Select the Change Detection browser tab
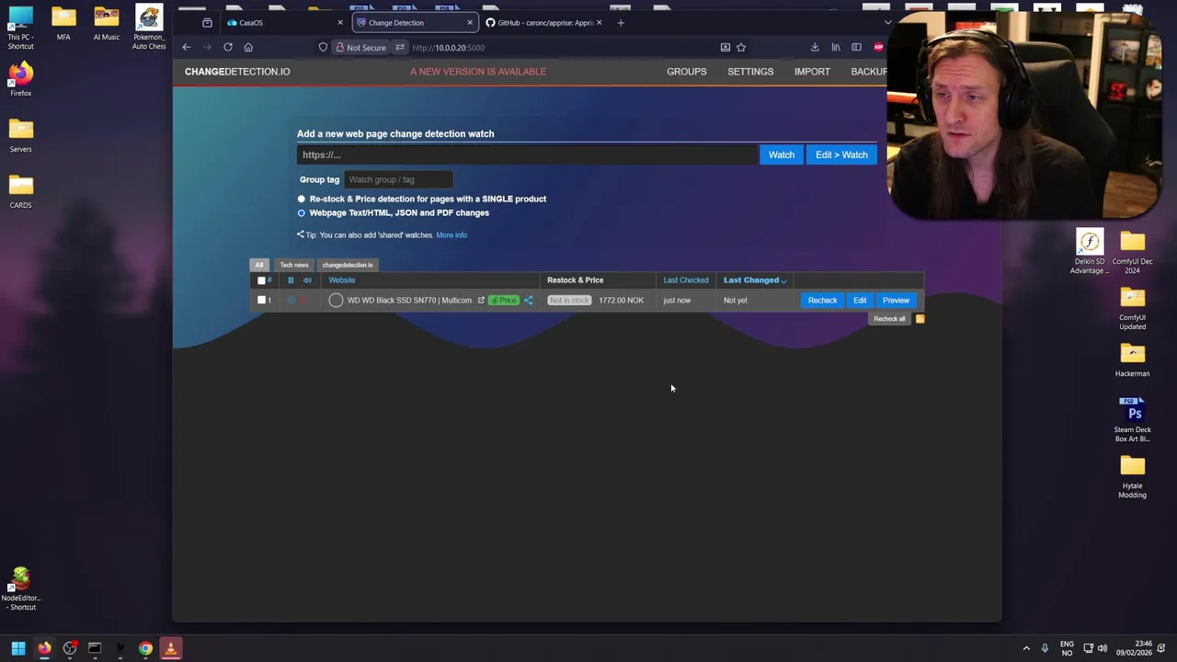 pos(415,22)
